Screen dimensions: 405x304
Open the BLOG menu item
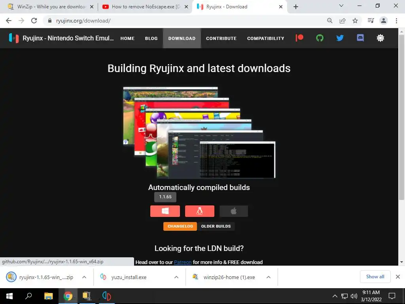click(151, 38)
